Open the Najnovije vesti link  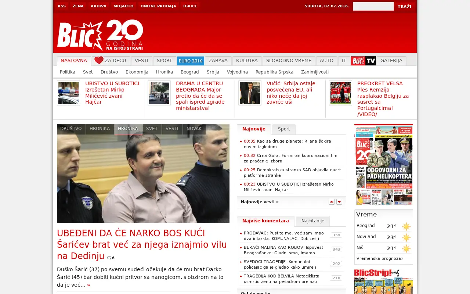pos(260,202)
